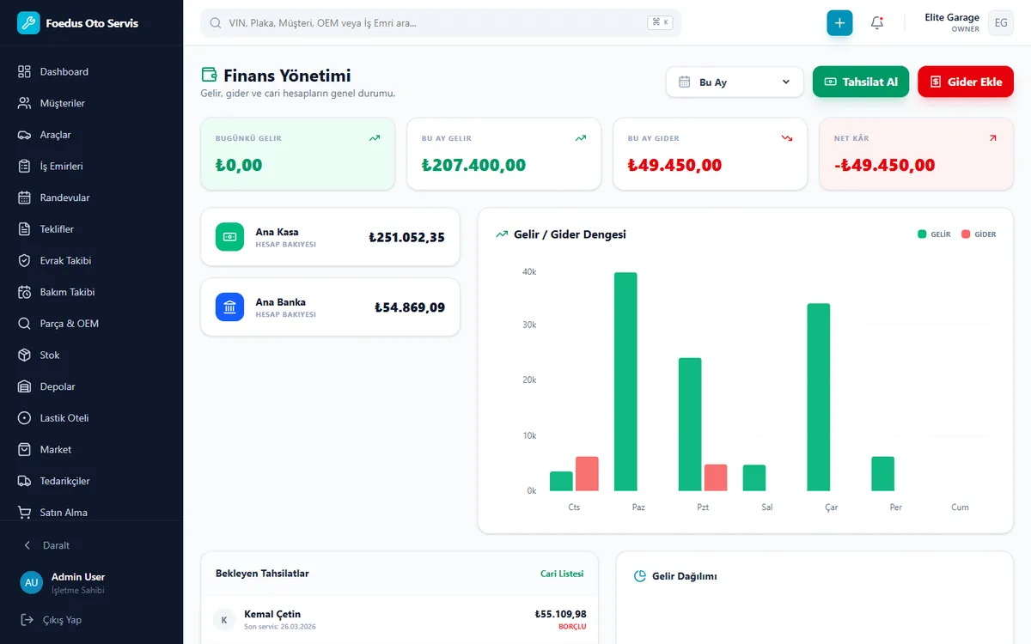Image resolution: width=1031 pixels, height=644 pixels.
Task: Open the Bu Ay period dropdown
Action: (x=735, y=82)
